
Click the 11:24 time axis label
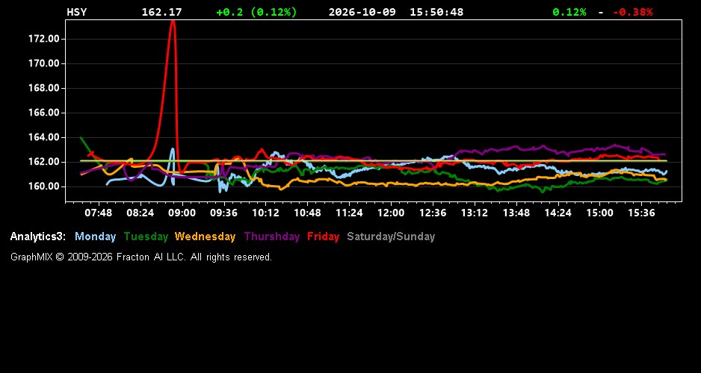point(349,213)
